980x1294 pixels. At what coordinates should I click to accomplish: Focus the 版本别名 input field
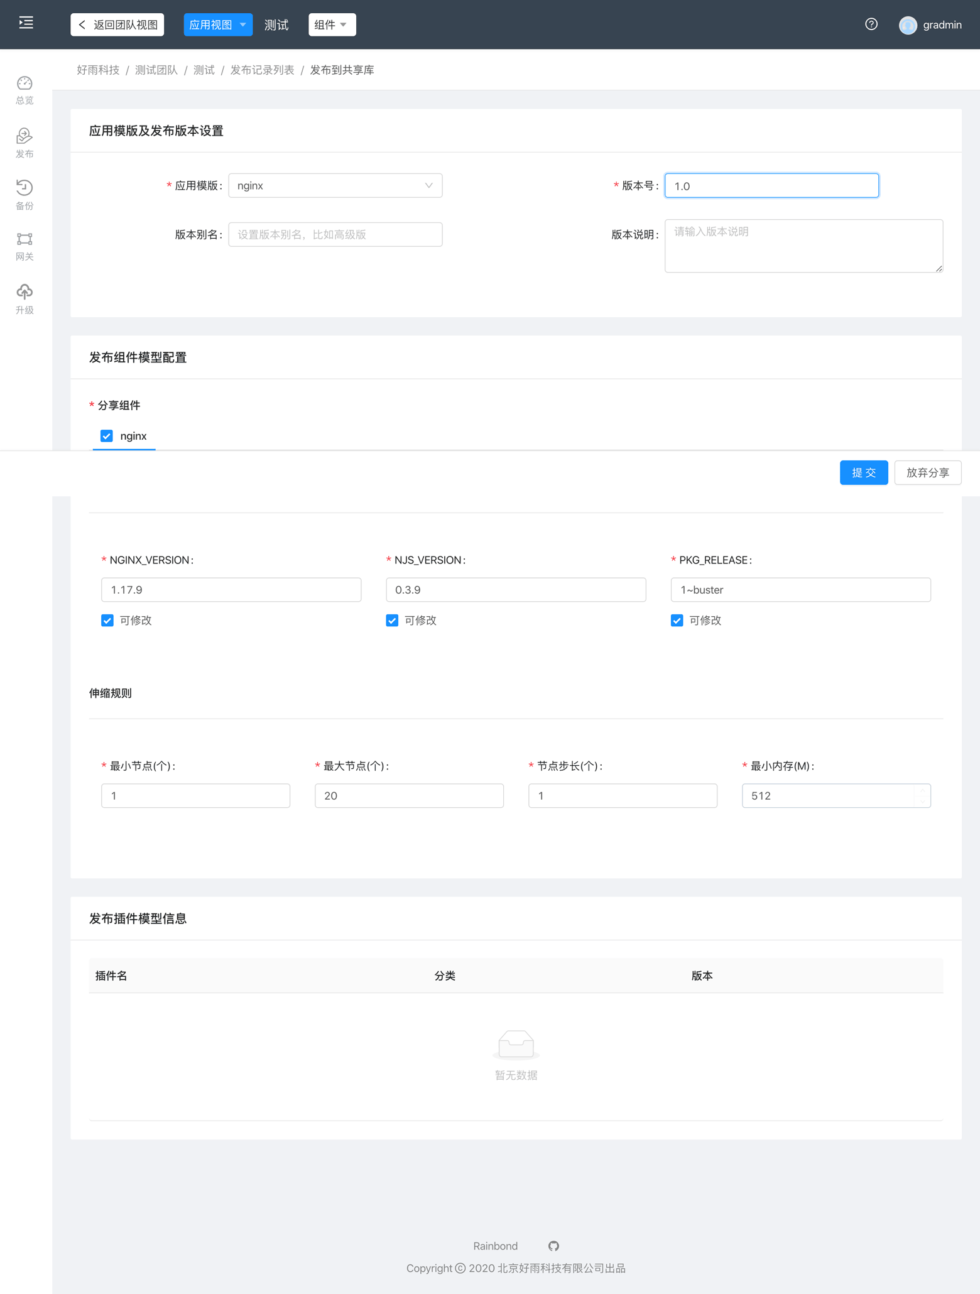click(x=335, y=234)
